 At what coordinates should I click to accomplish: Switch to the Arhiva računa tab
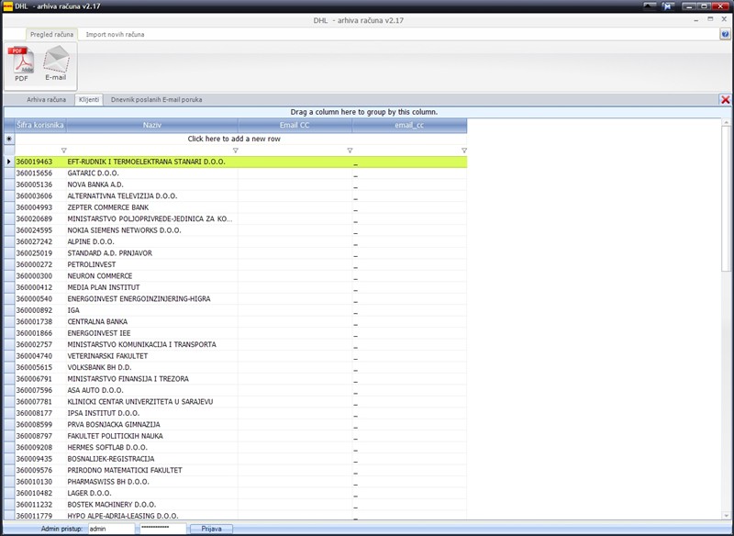point(47,100)
